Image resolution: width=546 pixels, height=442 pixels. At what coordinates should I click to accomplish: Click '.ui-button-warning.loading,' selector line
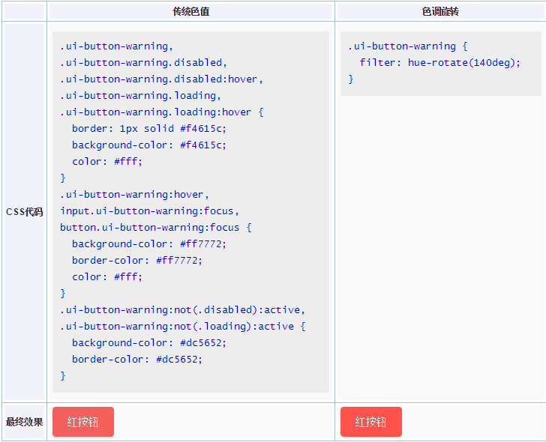[x=140, y=96]
